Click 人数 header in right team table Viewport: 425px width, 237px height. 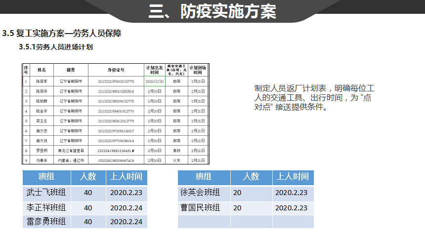[x=251, y=177]
